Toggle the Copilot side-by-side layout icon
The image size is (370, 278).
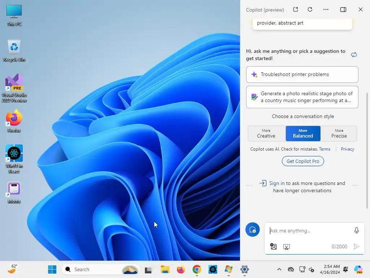tap(343, 9)
